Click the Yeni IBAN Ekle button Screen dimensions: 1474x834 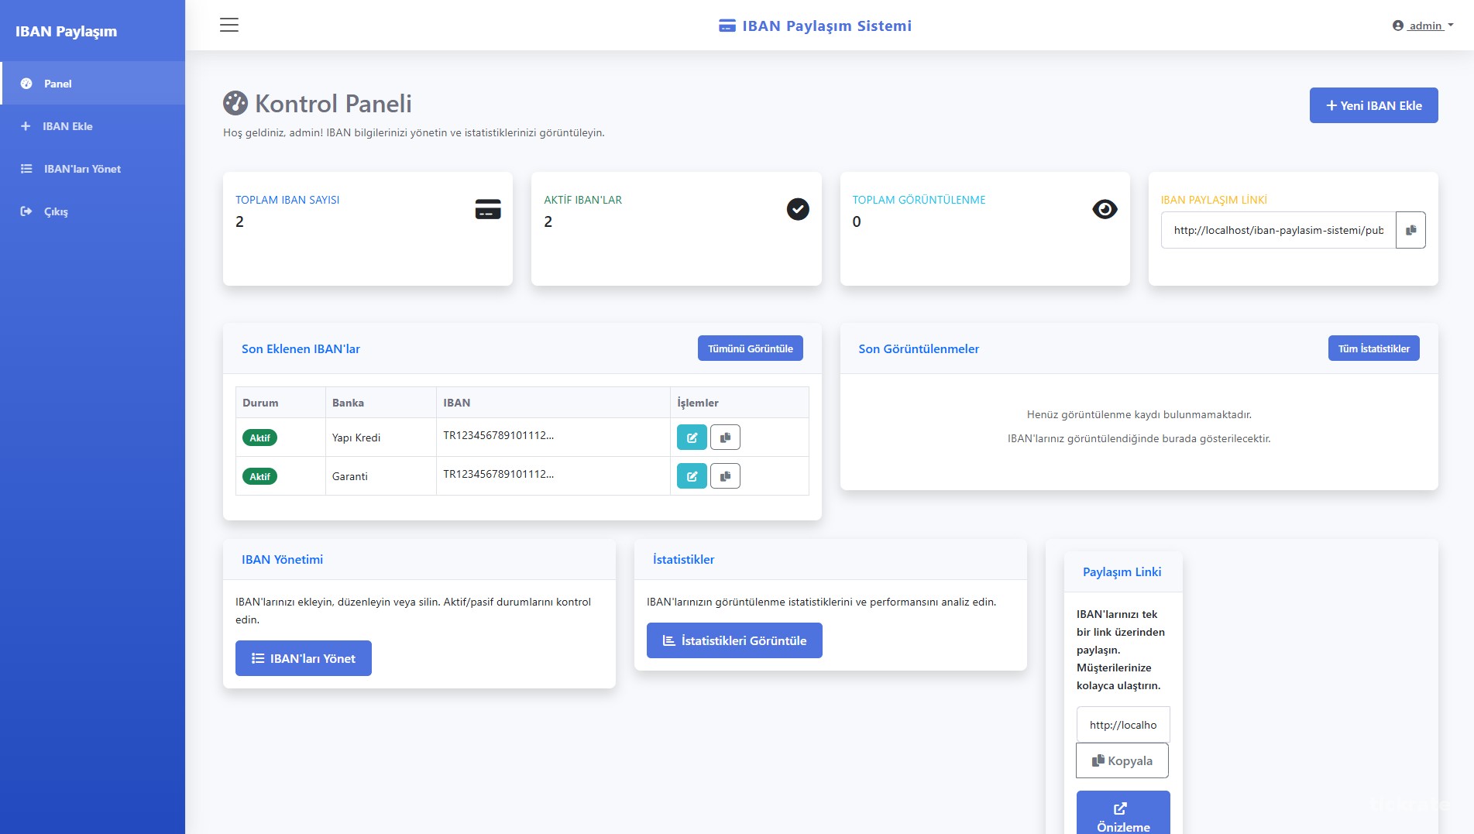(x=1373, y=105)
